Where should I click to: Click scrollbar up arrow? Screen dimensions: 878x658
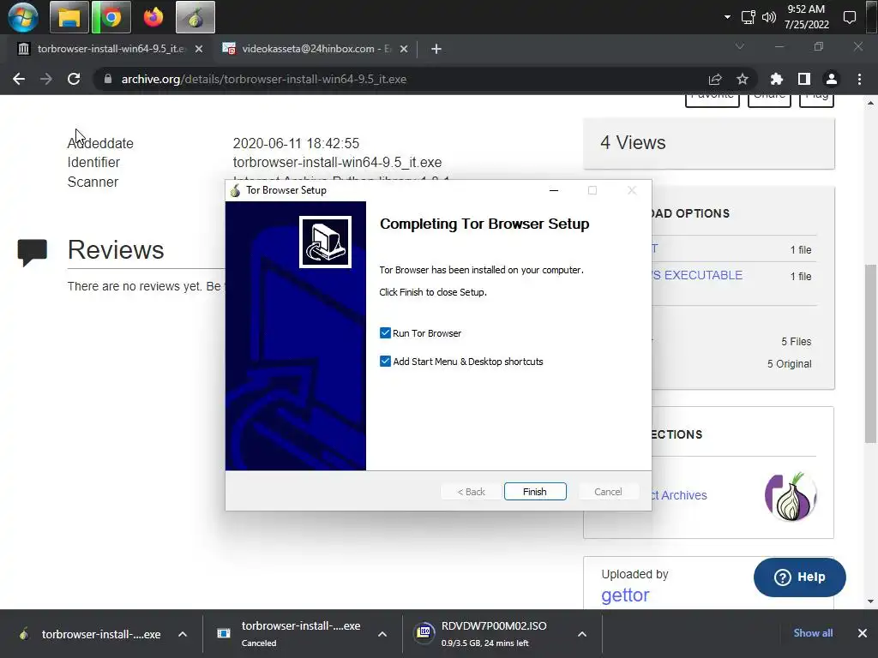click(x=870, y=103)
